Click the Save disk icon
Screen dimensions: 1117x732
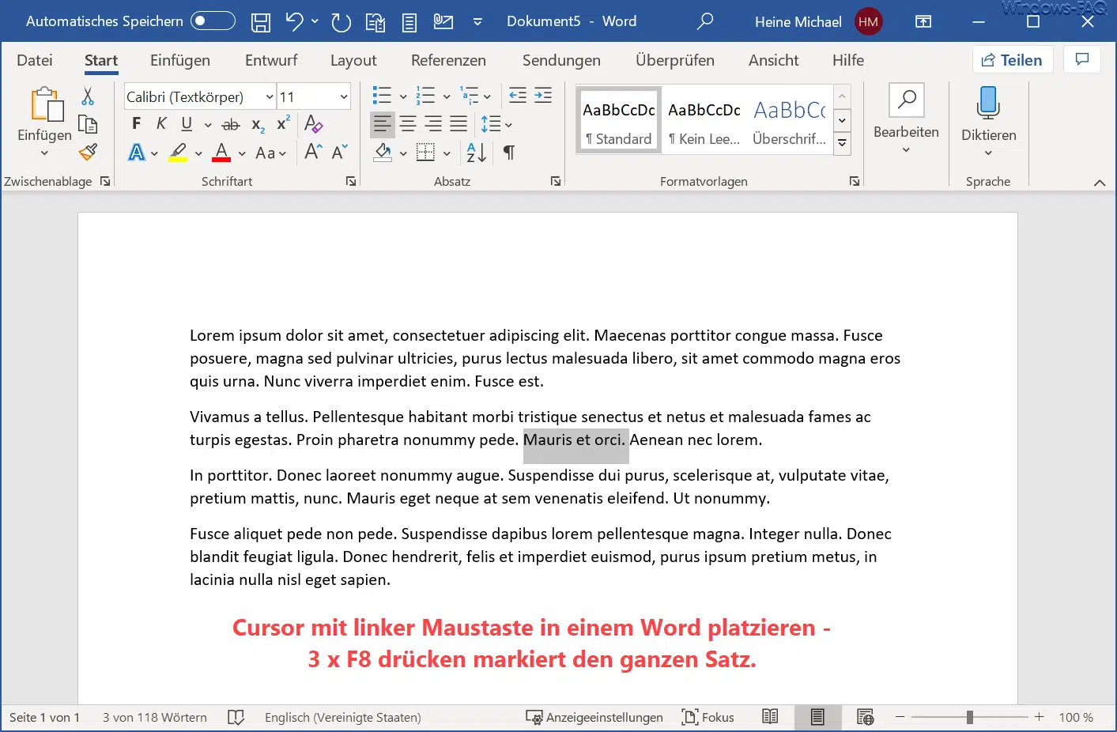260,22
